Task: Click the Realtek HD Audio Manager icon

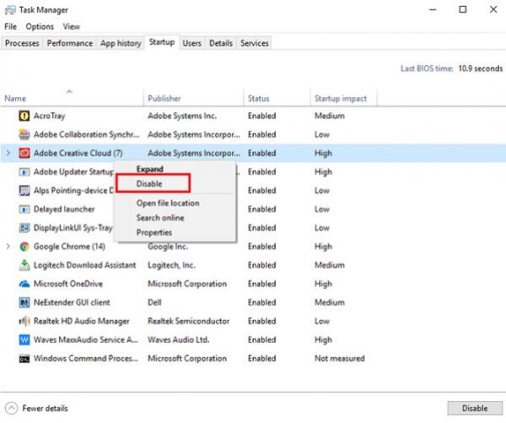Action: pyautogui.click(x=25, y=321)
